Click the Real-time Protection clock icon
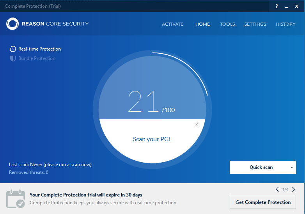Image resolution: width=305 pixels, height=214 pixels. point(13,49)
